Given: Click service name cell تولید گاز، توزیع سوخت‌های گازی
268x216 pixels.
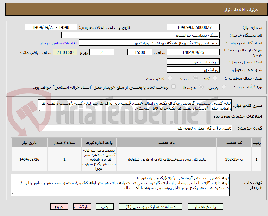Looking at the screenshot, I should coord(167,159).
